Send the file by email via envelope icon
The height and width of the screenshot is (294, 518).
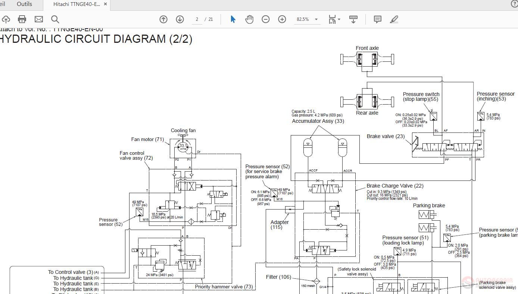pyautogui.click(x=39, y=19)
